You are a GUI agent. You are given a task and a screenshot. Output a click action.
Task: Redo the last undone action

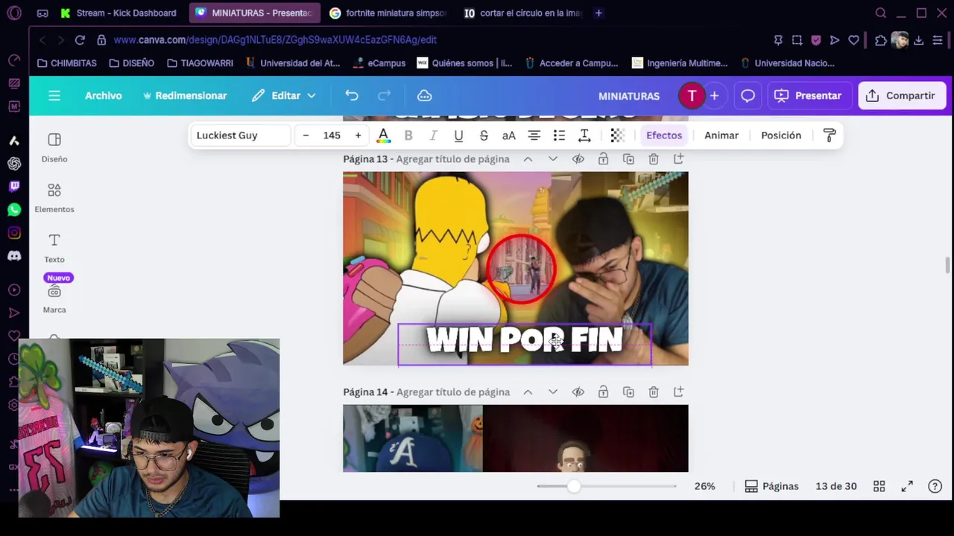click(385, 95)
